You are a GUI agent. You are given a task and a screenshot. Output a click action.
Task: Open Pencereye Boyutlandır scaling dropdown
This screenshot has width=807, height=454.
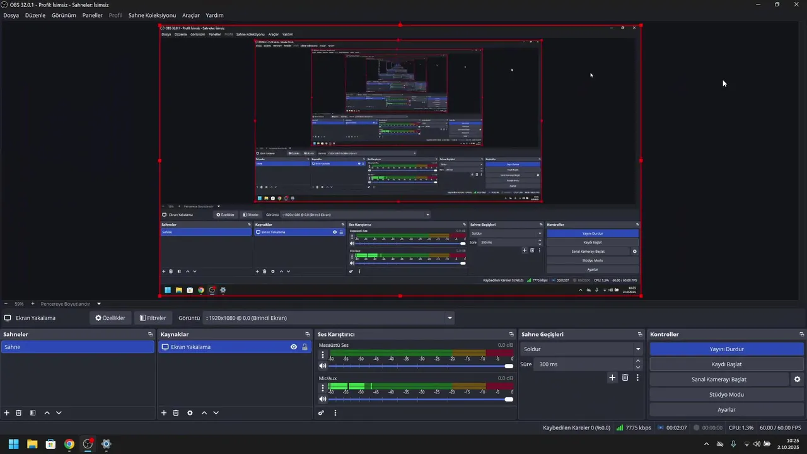coord(71,303)
